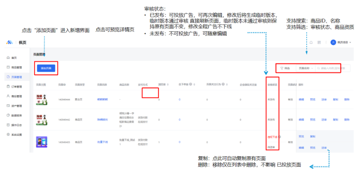Click the 首页 home icon in sidebar
The image size is (363, 173).
[8, 58]
